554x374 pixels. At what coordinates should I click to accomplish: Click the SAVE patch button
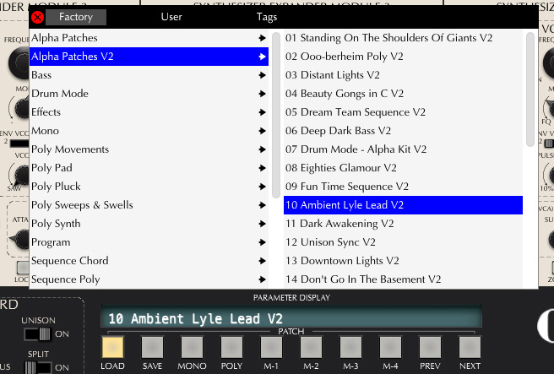click(x=152, y=347)
